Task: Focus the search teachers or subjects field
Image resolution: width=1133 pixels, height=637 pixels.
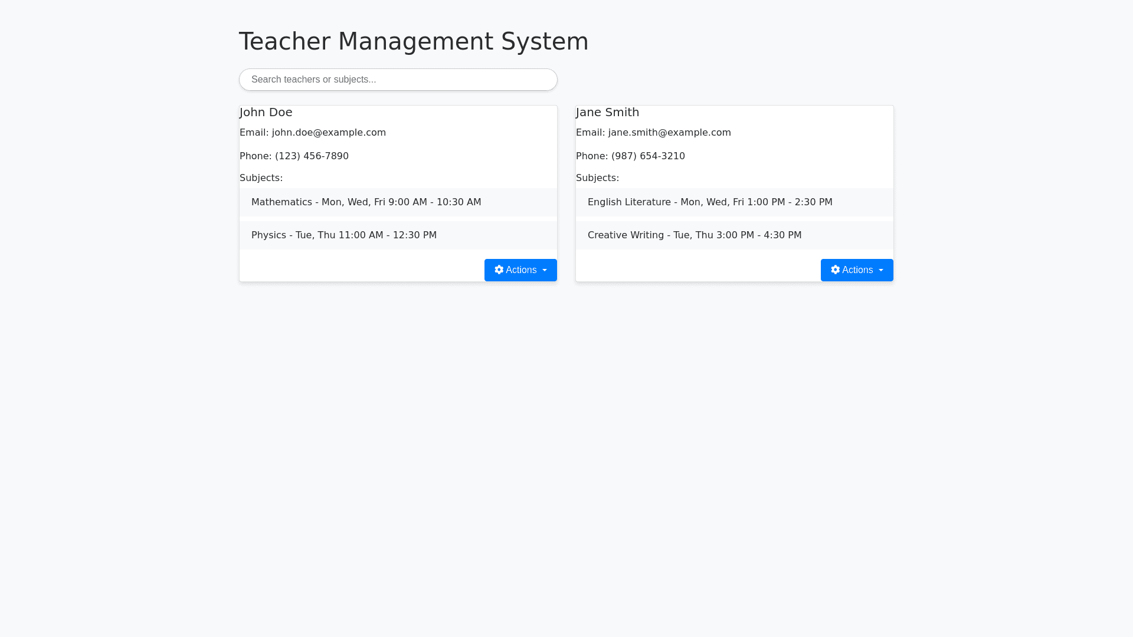Action: pos(398,80)
